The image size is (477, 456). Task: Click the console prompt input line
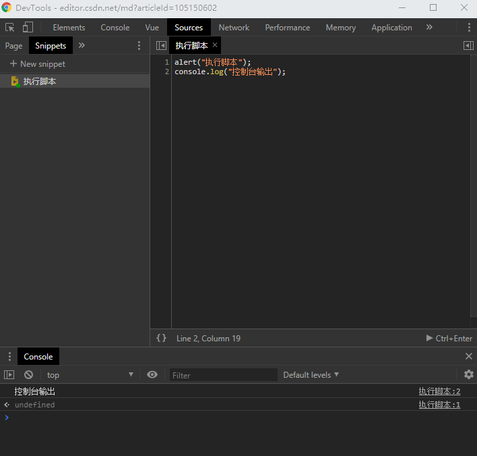pos(238,418)
